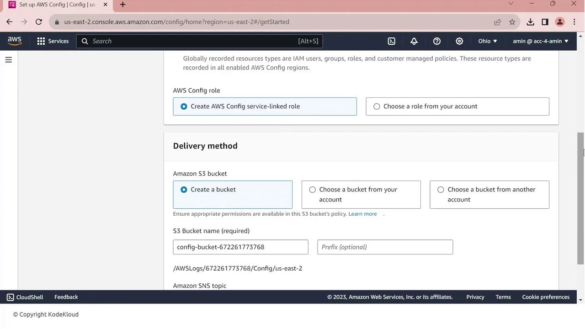The height and width of the screenshot is (329, 585).
Task: Expand the amin @ acc-4-amin account menu
Action: (541, 41)
